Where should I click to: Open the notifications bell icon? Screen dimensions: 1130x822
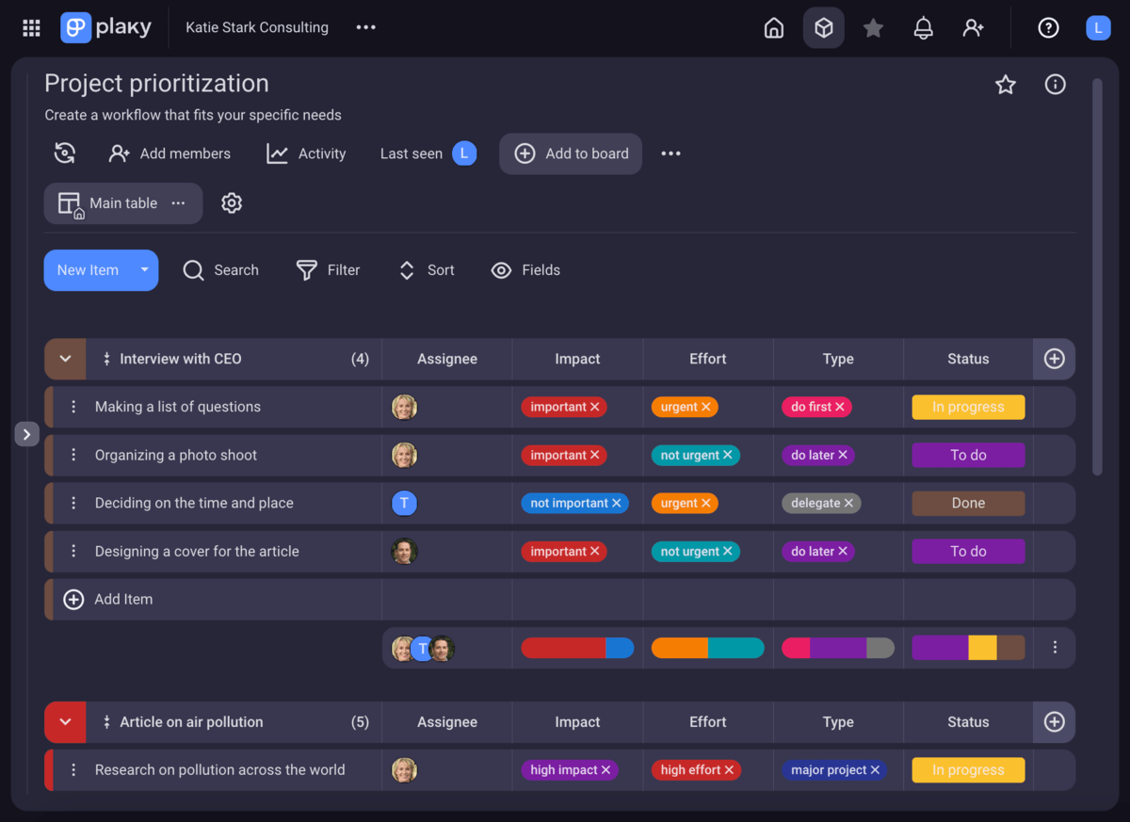tap(923, 27)
